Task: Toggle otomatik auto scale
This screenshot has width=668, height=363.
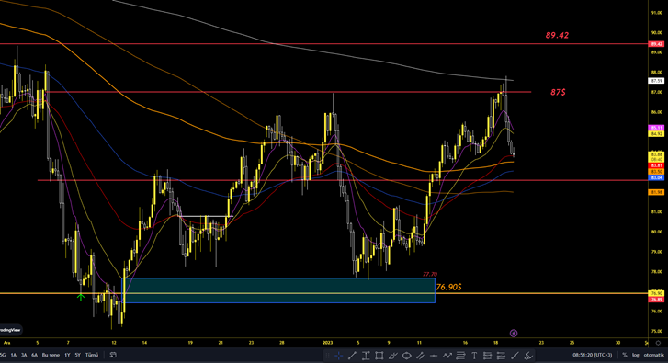Action: click(x=653, y=355)
